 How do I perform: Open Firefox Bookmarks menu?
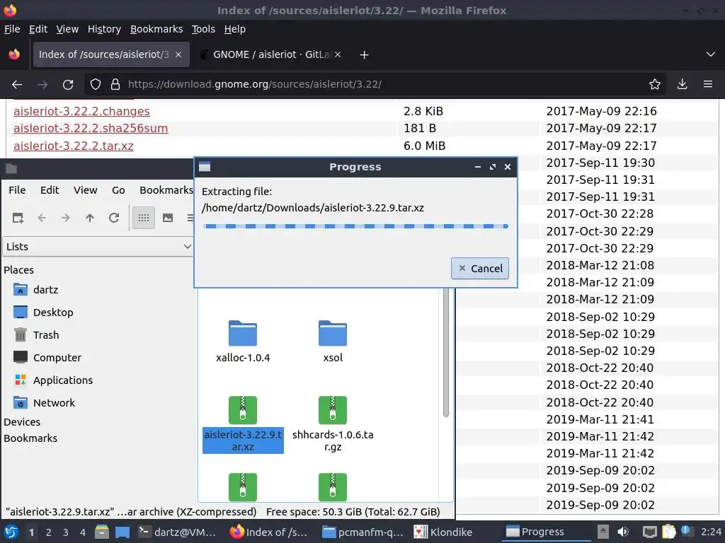[156, 29]
